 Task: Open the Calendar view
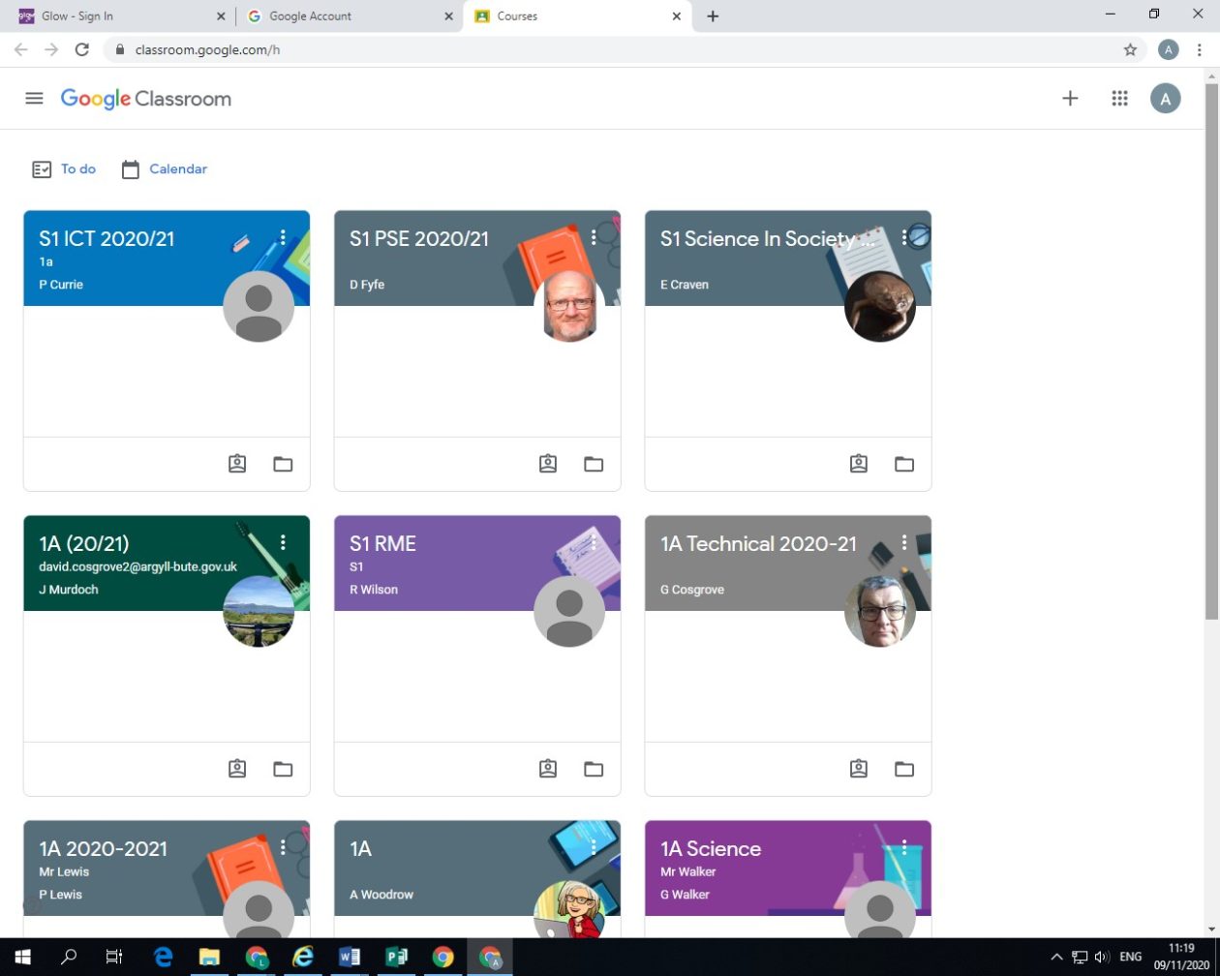164,169
